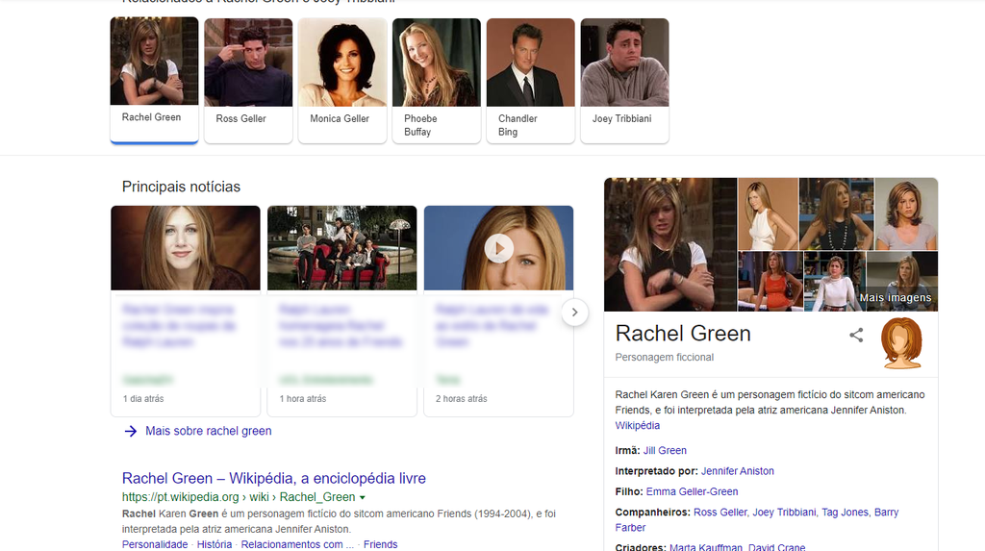The height and width of the screenshot is (551, 985).
Task: Click Mais imagens on the image grid
Action: tap(896, 298)
